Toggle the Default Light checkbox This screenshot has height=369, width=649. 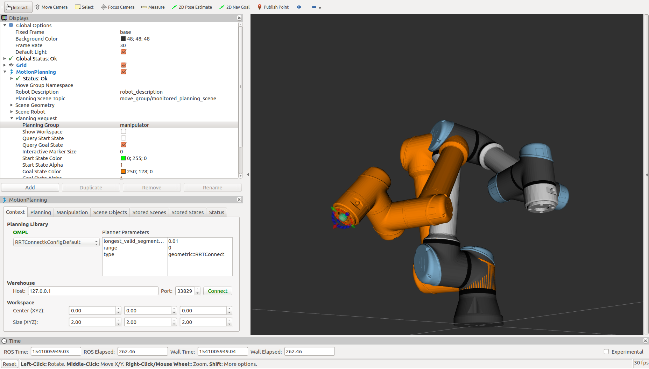(x=124, y=52)
